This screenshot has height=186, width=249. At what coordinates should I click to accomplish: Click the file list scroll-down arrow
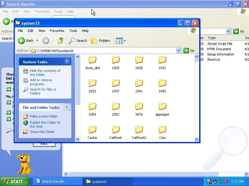[196, 139]
